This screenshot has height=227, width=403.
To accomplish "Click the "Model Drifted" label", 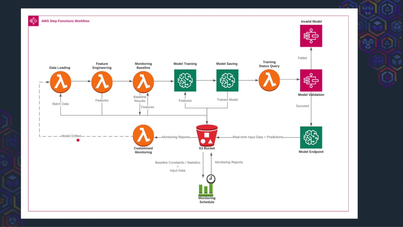I will (71, 136).
